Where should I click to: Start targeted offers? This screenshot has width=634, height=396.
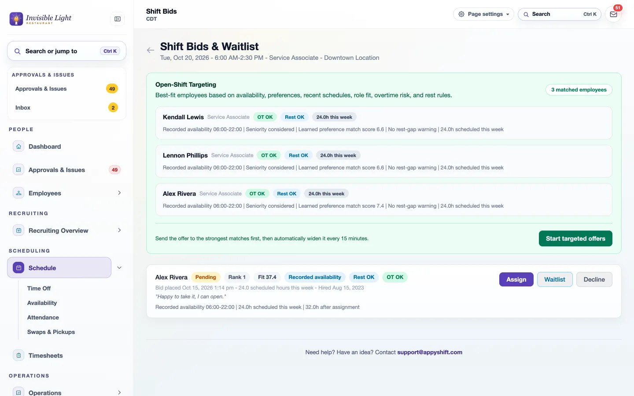point(575,238)
